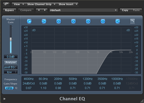Click the Compare button
Viewport: 144px width, 103px height.
(x=26, y=10)
